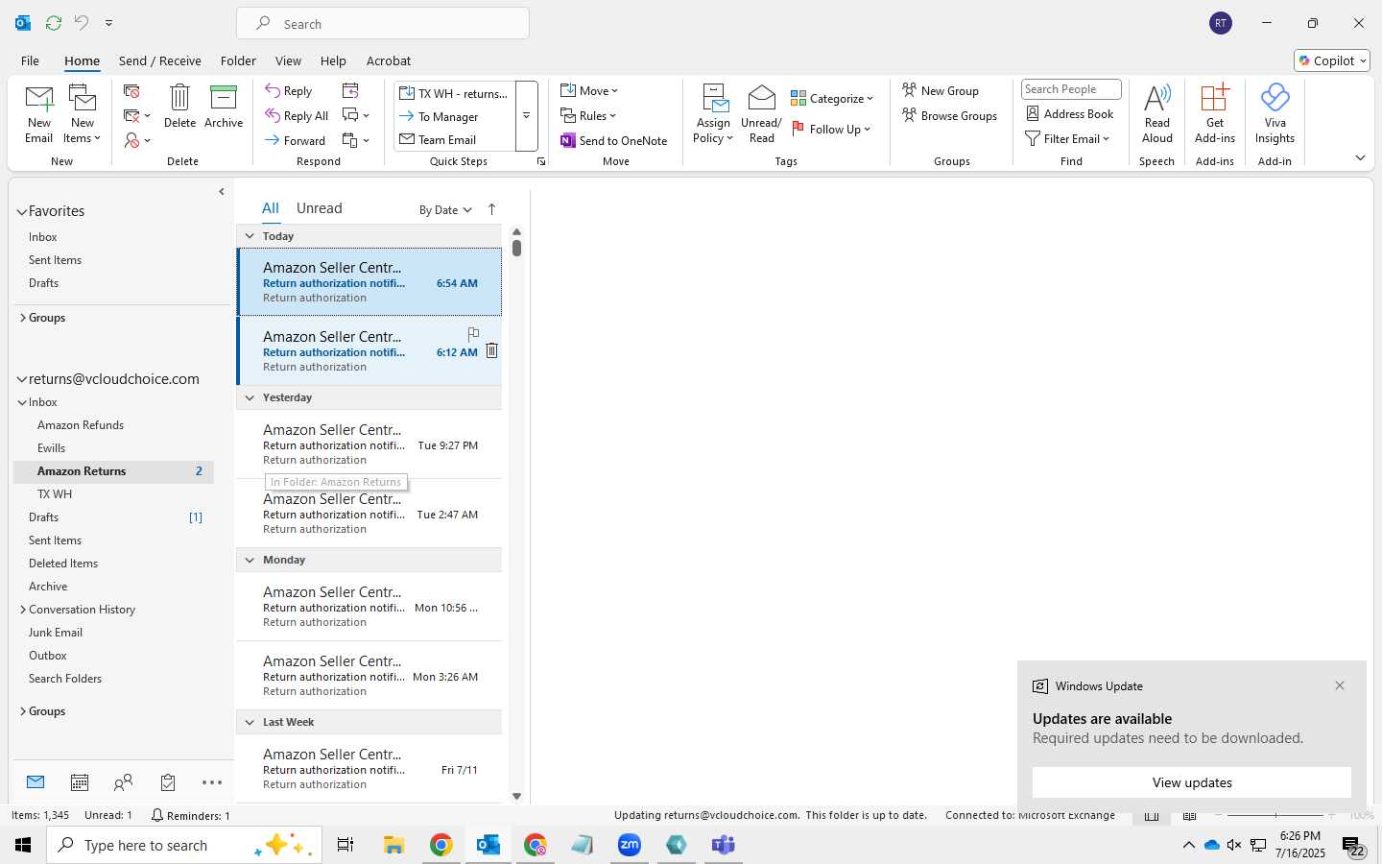Reply to the selected email
Image resolution: width=1382 pixels, height=864 pixels.
click(x=289, y=91)
